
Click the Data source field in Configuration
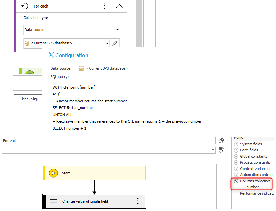click(144, 68)
